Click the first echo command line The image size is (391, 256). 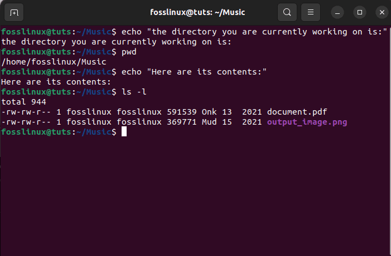pyautogui.click(x=254, y=32)
